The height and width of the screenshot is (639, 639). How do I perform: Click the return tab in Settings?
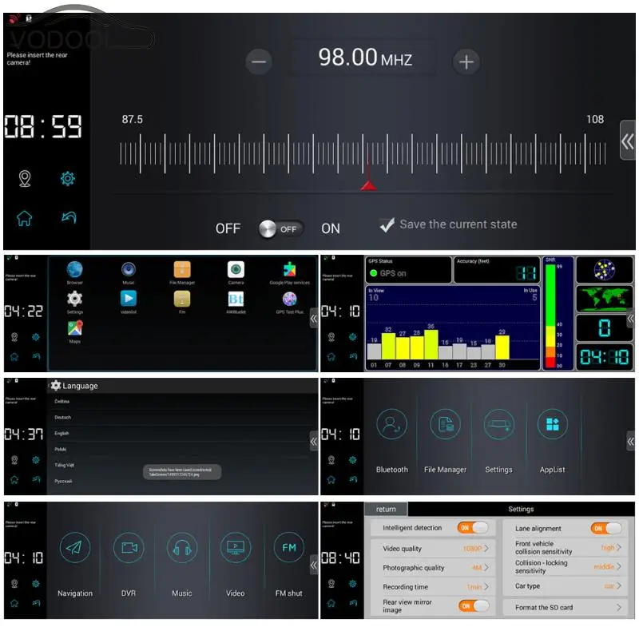pyautogui.click(x=386, y=509)
